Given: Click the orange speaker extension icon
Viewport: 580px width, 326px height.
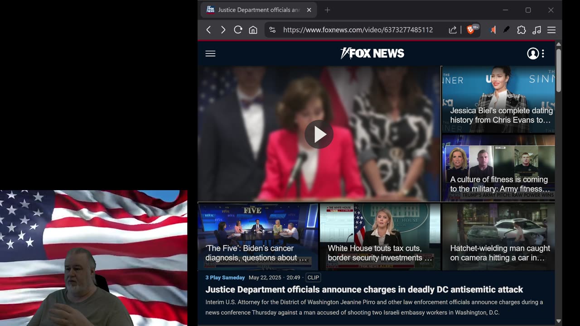Looking at the screenshot, I should pyautogui.click(x=493, y=30).
